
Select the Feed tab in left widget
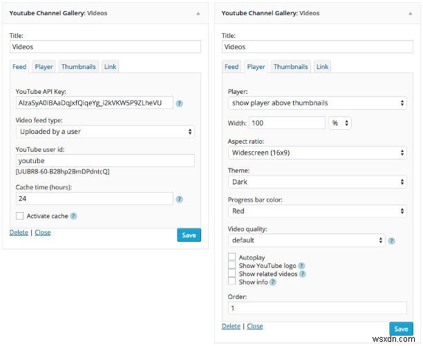pyautogui.click(x=19, y=67)
